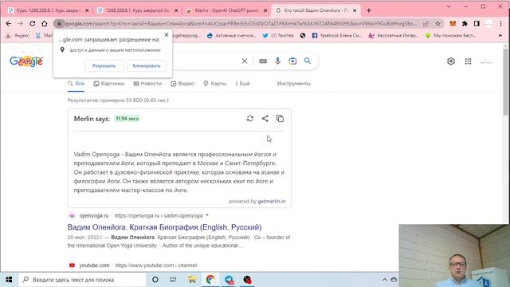Open Chrome from the taskbar

(x=210, y=280)
